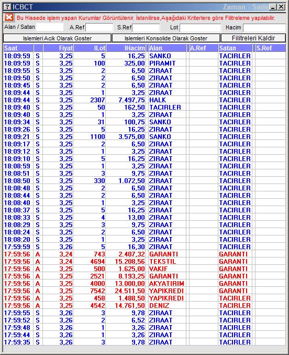The height and width of the screenshot is (355, 289).
Task: Click the Alan column header
Action: click(167, 48)
